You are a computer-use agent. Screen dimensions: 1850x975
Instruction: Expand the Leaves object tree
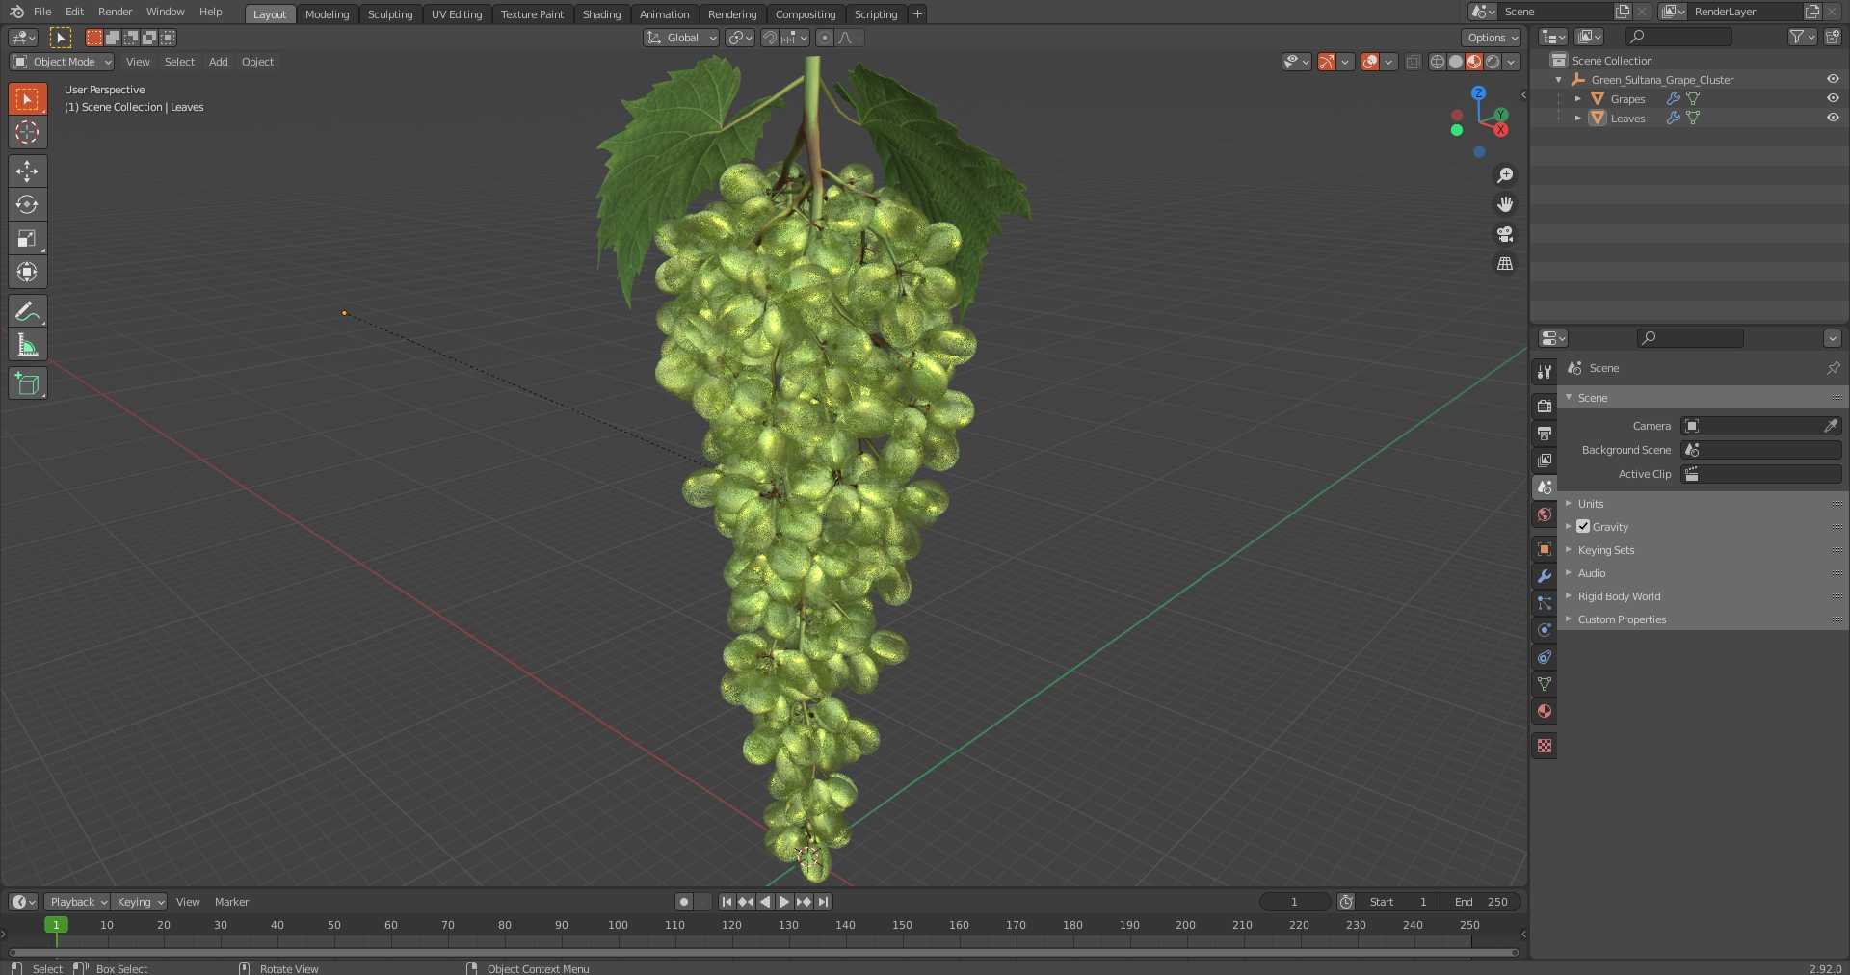coord(1578,118)
